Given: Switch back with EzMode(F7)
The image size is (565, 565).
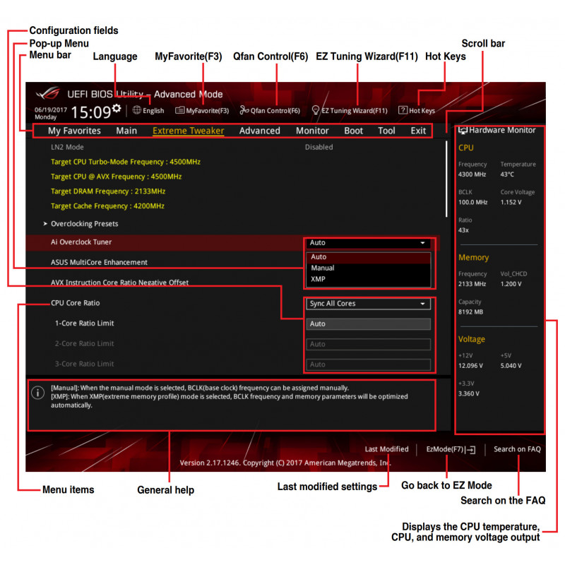Looking at the screenshot, I should tap(445, 449).
